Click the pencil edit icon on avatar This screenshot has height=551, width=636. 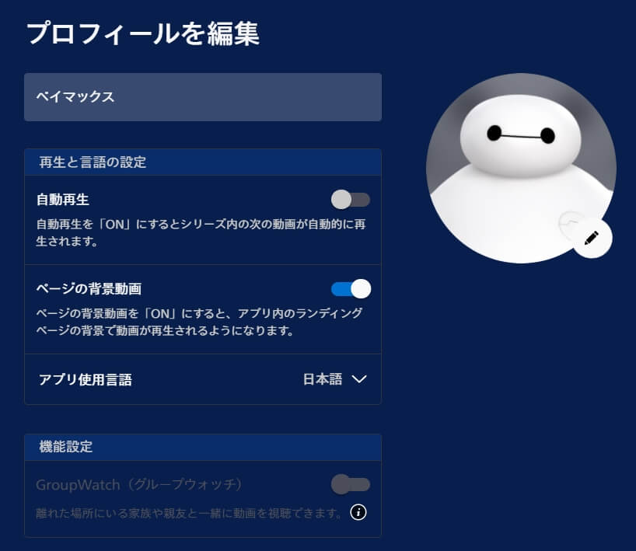(592, 238)
